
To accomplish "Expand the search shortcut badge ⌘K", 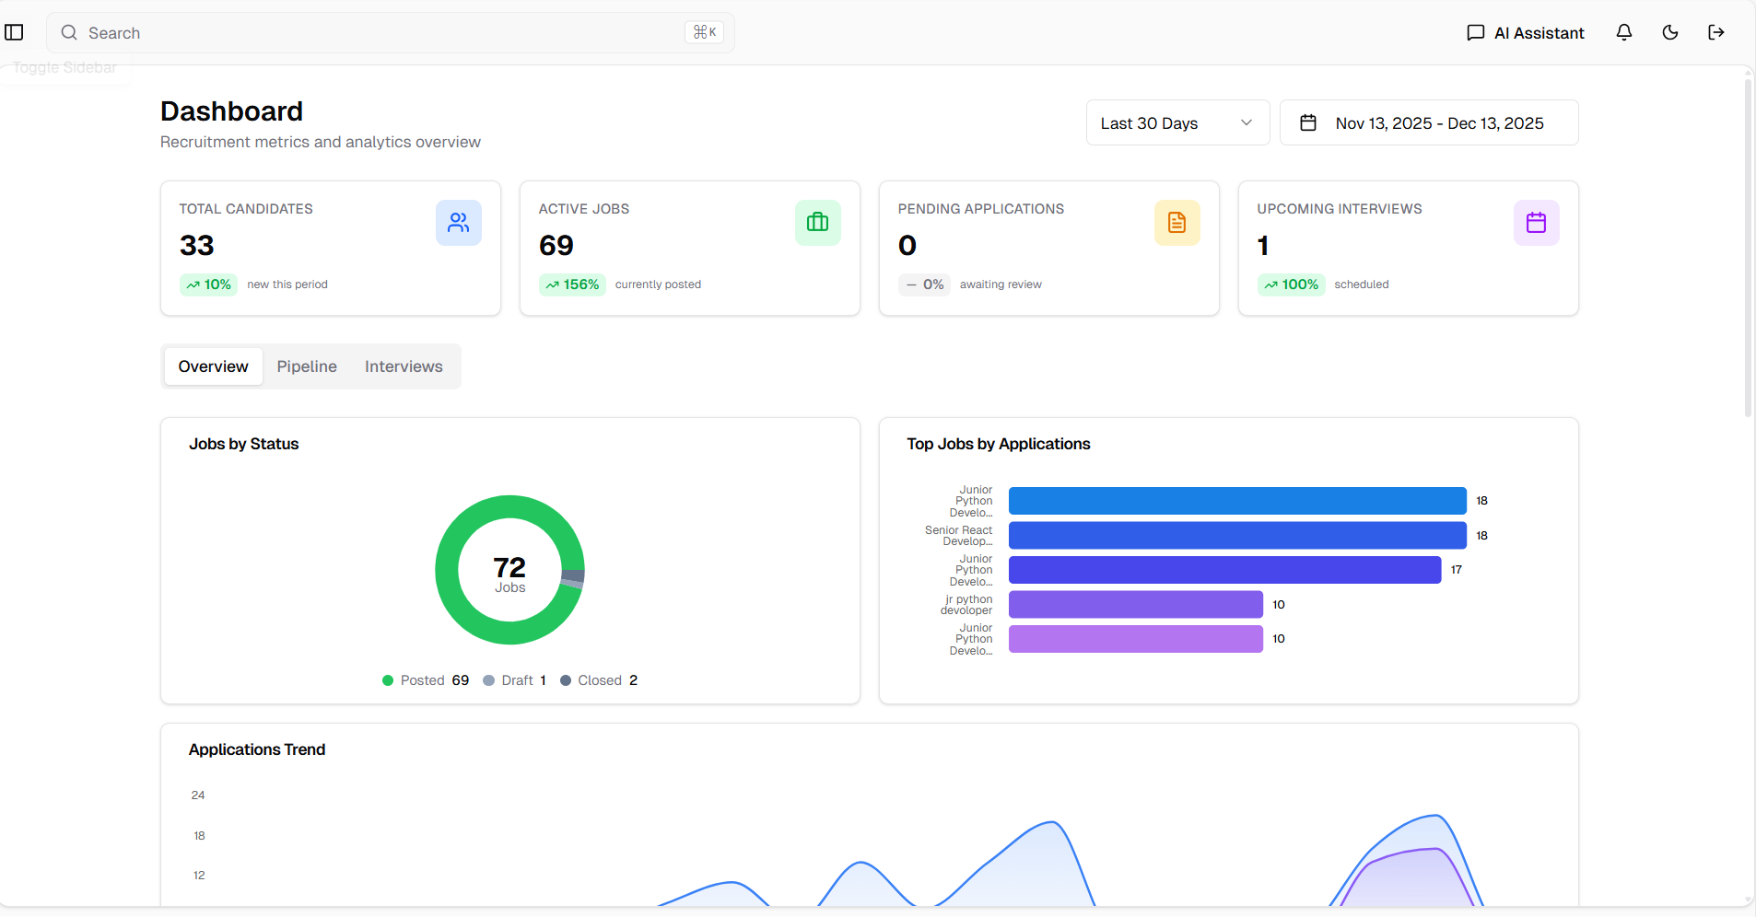I will click(704, 31).
